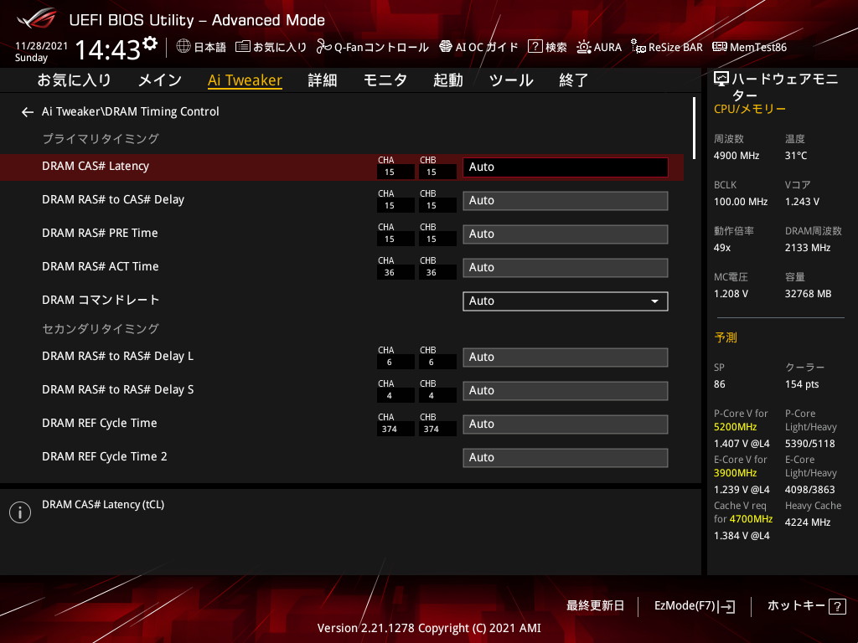Open AI OC guide icon
The image size is (858, 643).
tap(446, 47)
